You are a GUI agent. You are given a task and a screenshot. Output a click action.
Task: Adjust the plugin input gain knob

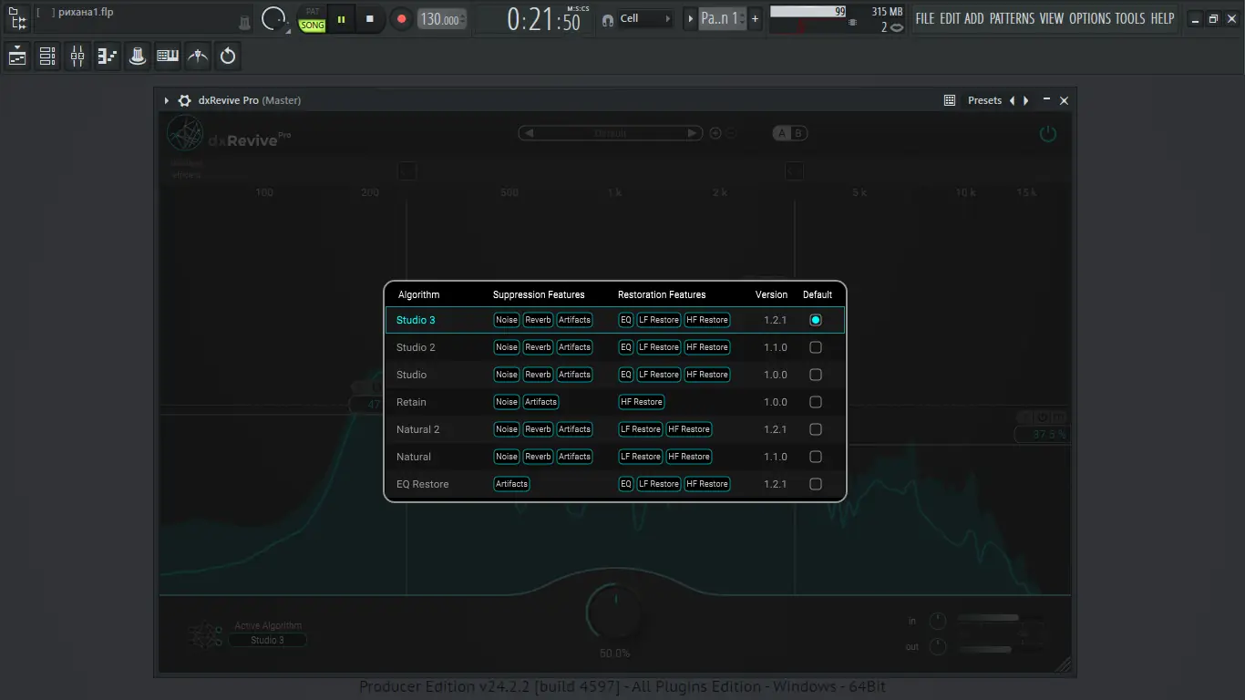(x=938, y=622)
